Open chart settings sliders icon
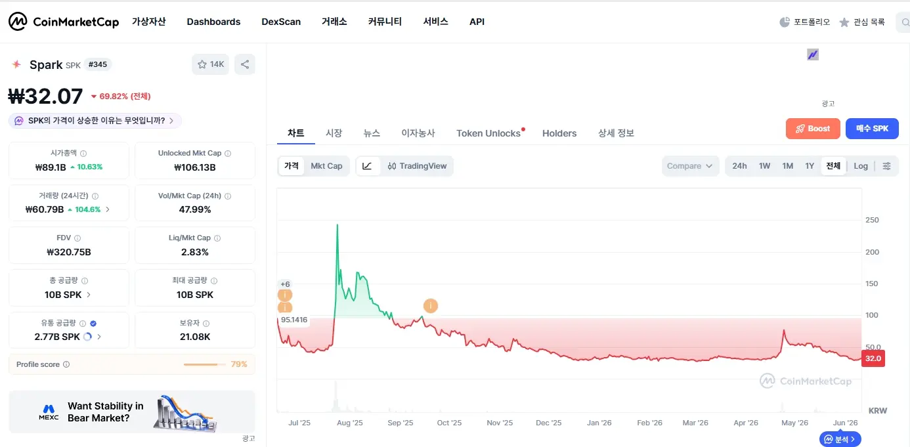 [886, 166]
